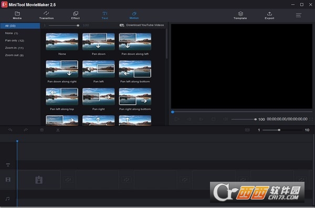The width and height of the screenshot is (315, 208).
Task: Open the Template library
Action: pyautogui.click(x=240, y=15)
